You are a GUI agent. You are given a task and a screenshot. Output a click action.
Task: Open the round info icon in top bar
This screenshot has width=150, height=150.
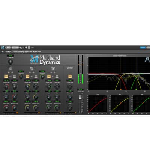tap(26, 48)
